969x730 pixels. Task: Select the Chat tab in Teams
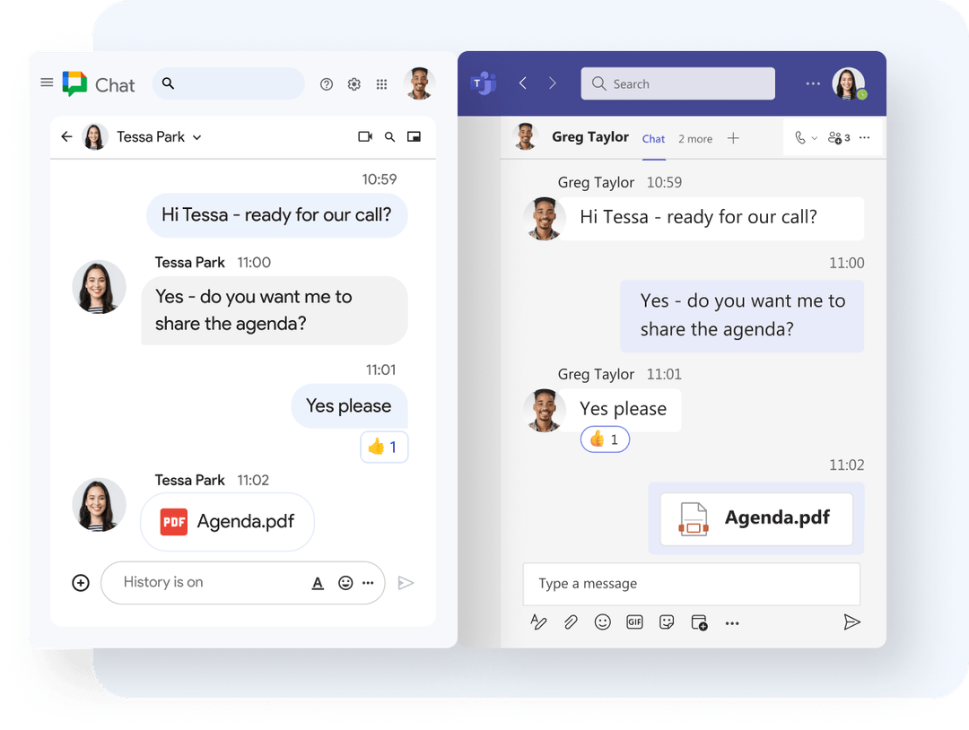pos(653,140)
